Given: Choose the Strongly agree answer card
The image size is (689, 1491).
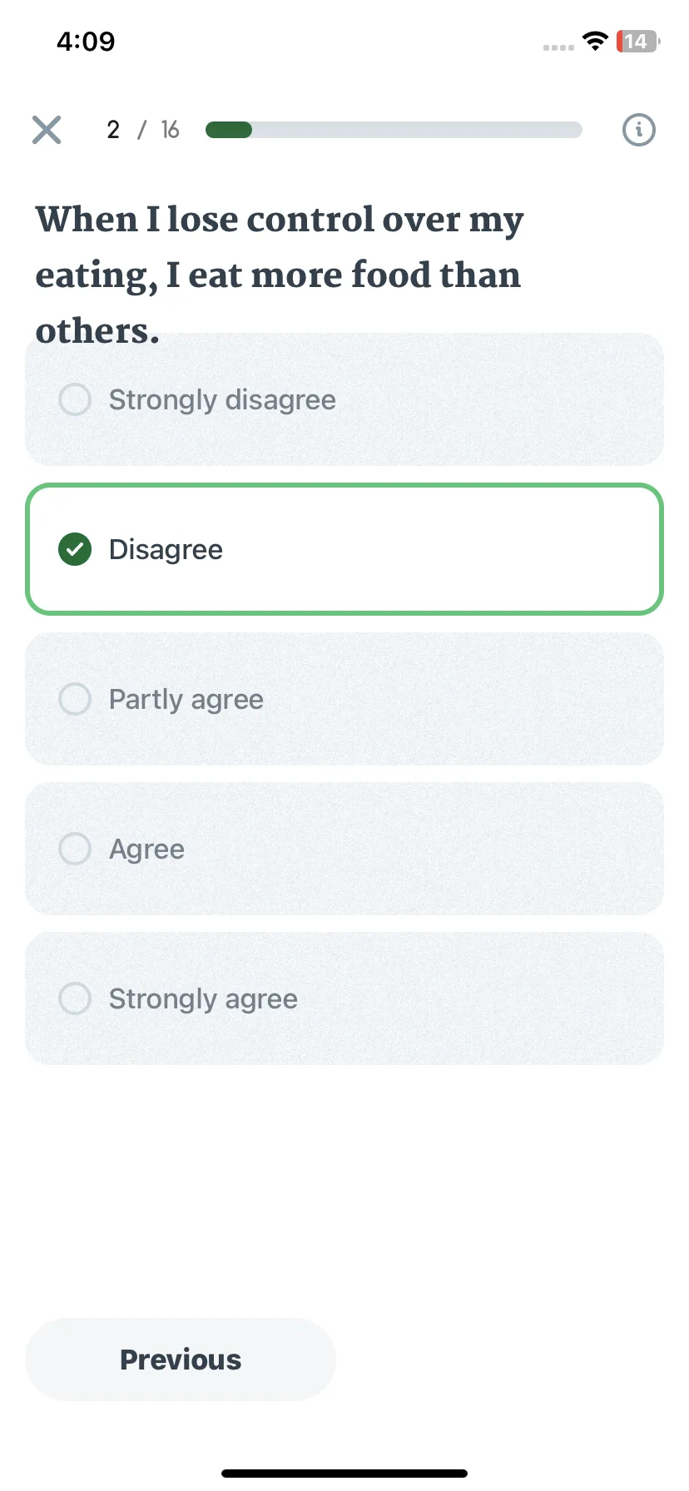Looking at the screenshot, I should pyautogui.click(x=344, y=998).
